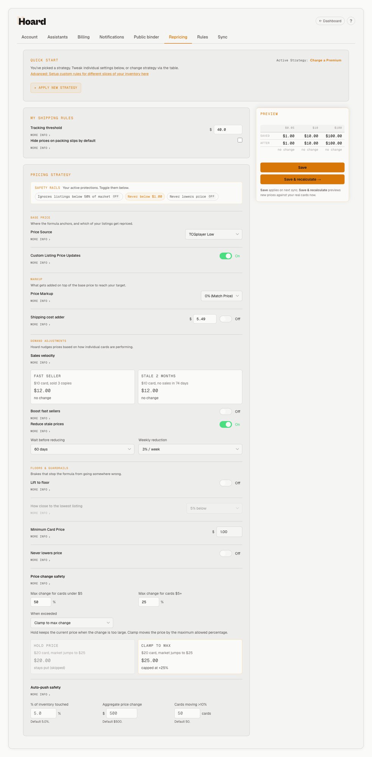Expand More Info under Minimum Card Price

pyautogui.click(x=40, y=537)
